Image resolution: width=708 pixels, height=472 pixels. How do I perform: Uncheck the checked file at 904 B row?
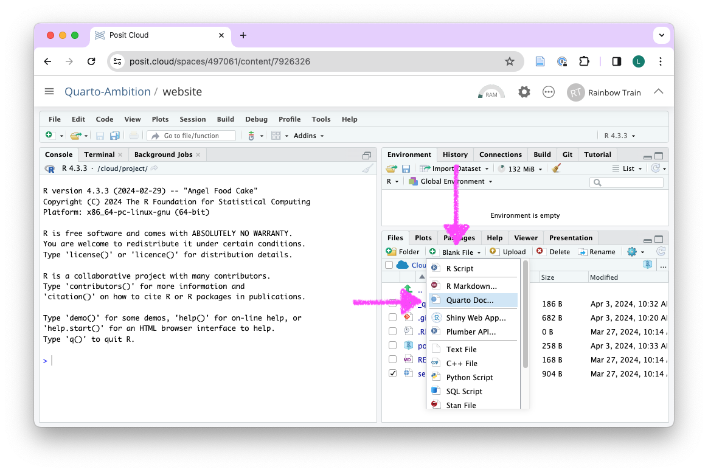point(392,373)
